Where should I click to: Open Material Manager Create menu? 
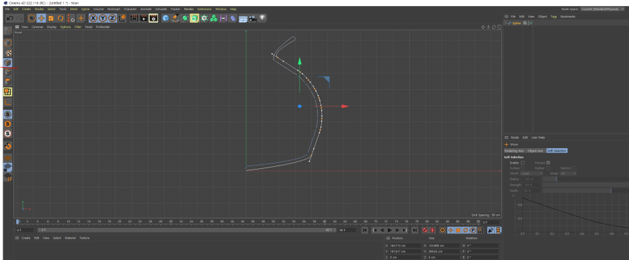pos(26,238)
